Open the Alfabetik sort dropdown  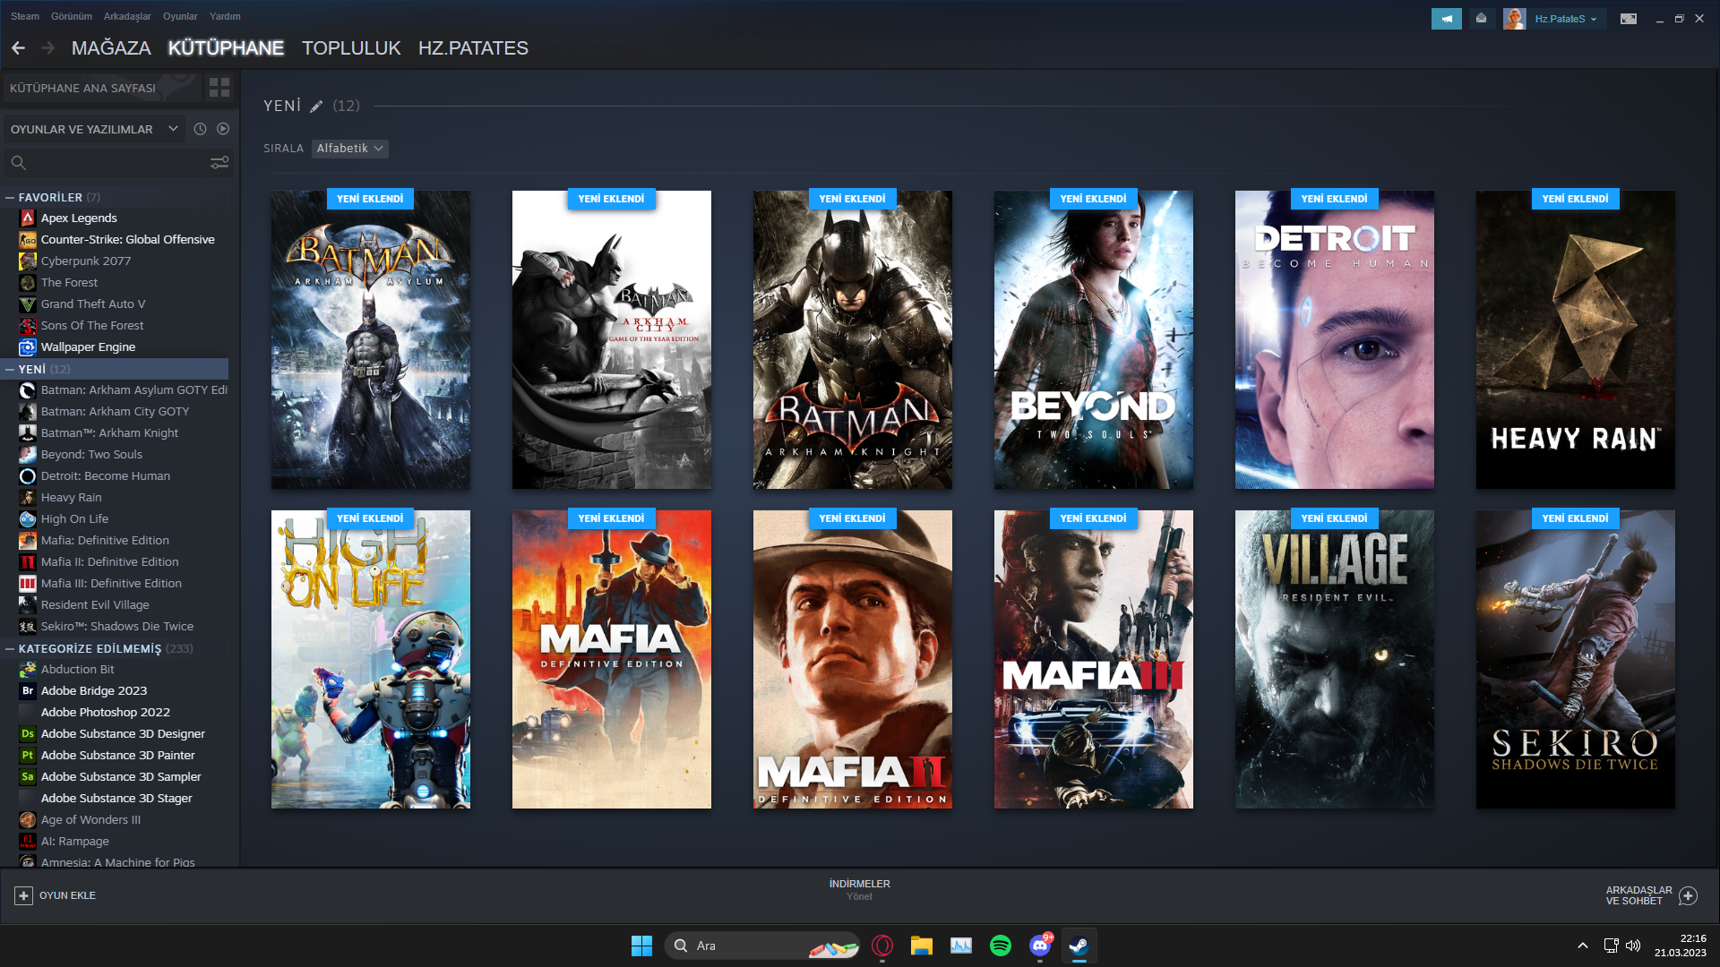(350, 149)
